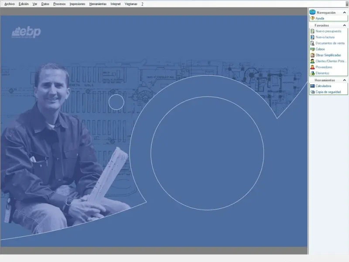Collapse the Favoritos panel section

344,25
